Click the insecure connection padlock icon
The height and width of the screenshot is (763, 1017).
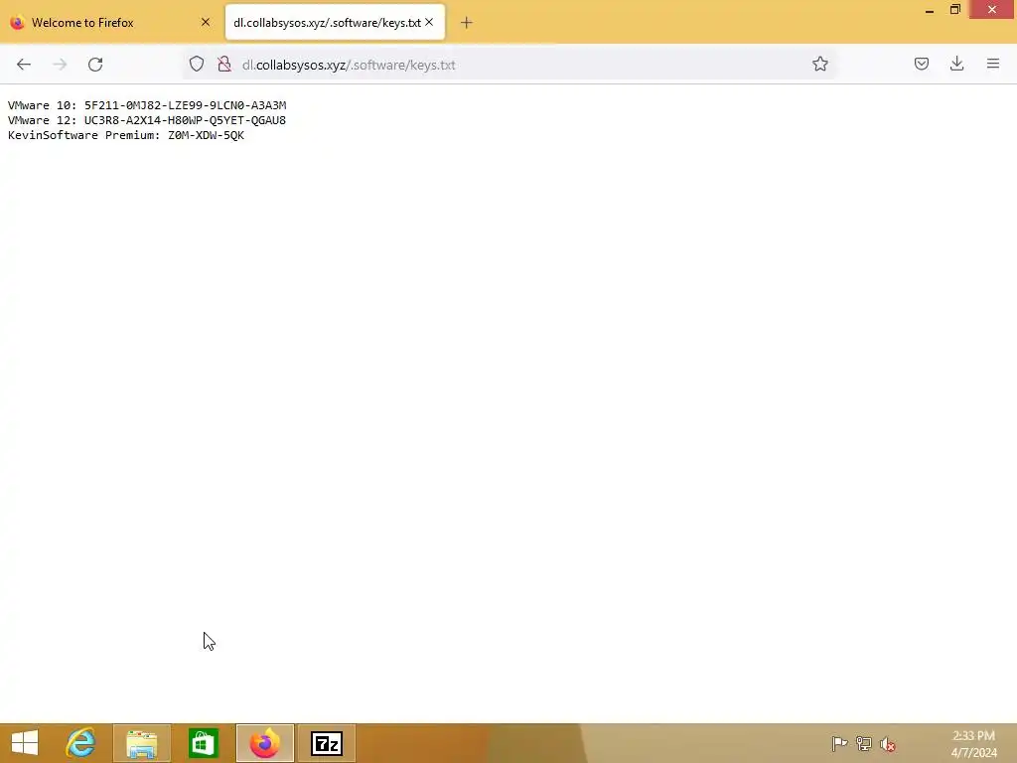(224, 65)
